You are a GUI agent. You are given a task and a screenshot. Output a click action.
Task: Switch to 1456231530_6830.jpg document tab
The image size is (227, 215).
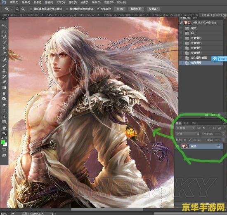tap(71, 15)
